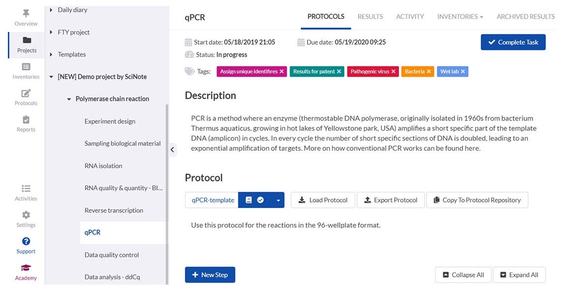Add a New Step to protocol

coord(210,275)
